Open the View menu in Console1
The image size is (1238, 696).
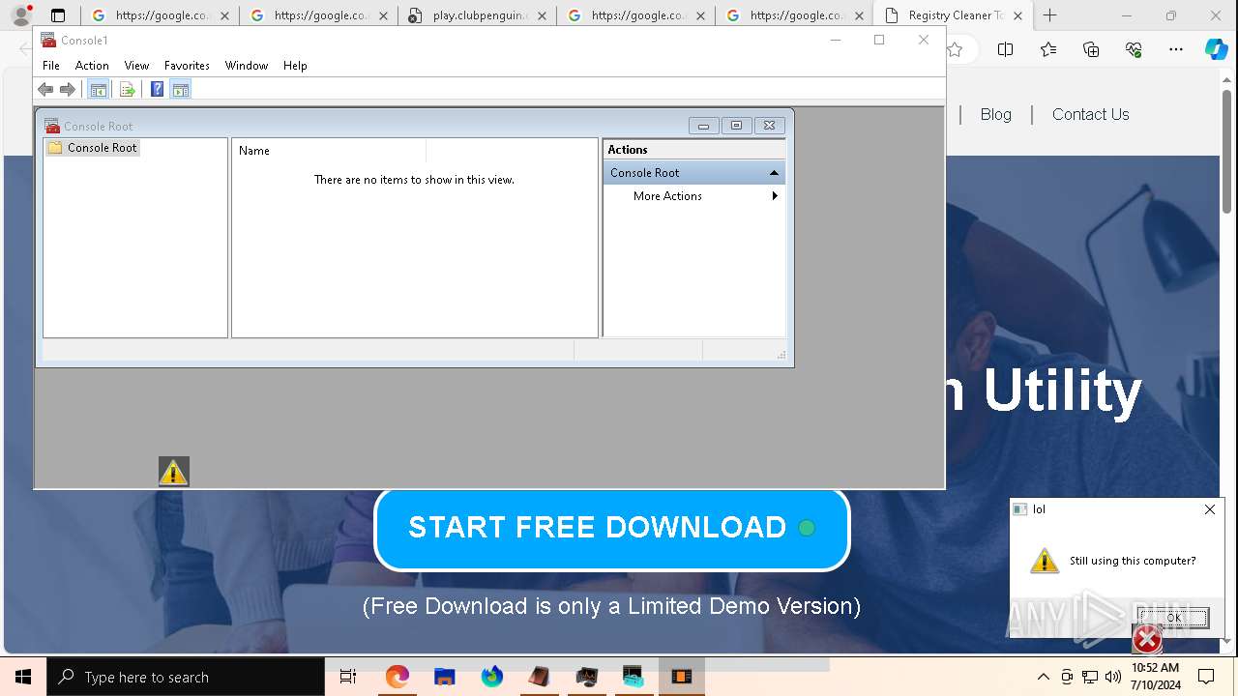(136, 66)
